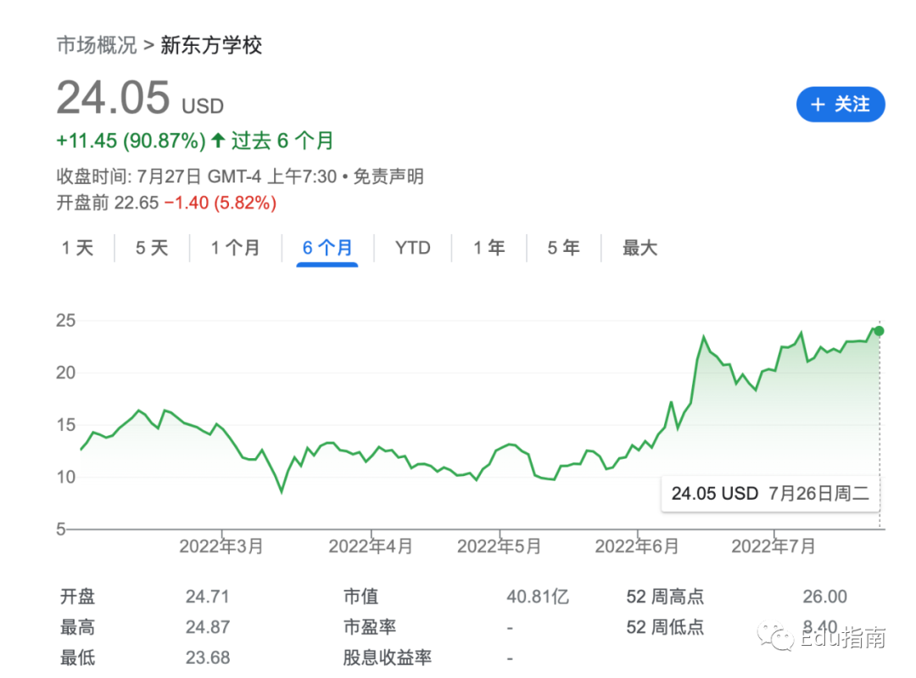The image size is (916, 678).
Task: Select the 1 年 range tab
Action: [489, 248]
